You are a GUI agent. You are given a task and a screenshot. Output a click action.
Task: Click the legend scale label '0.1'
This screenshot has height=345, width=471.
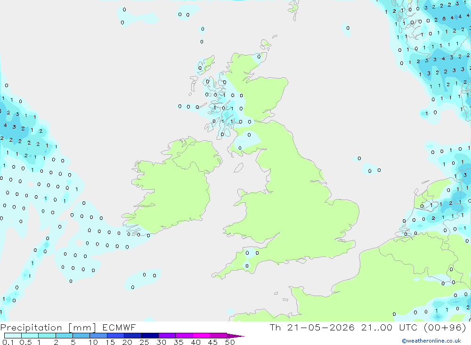(8, 342)
